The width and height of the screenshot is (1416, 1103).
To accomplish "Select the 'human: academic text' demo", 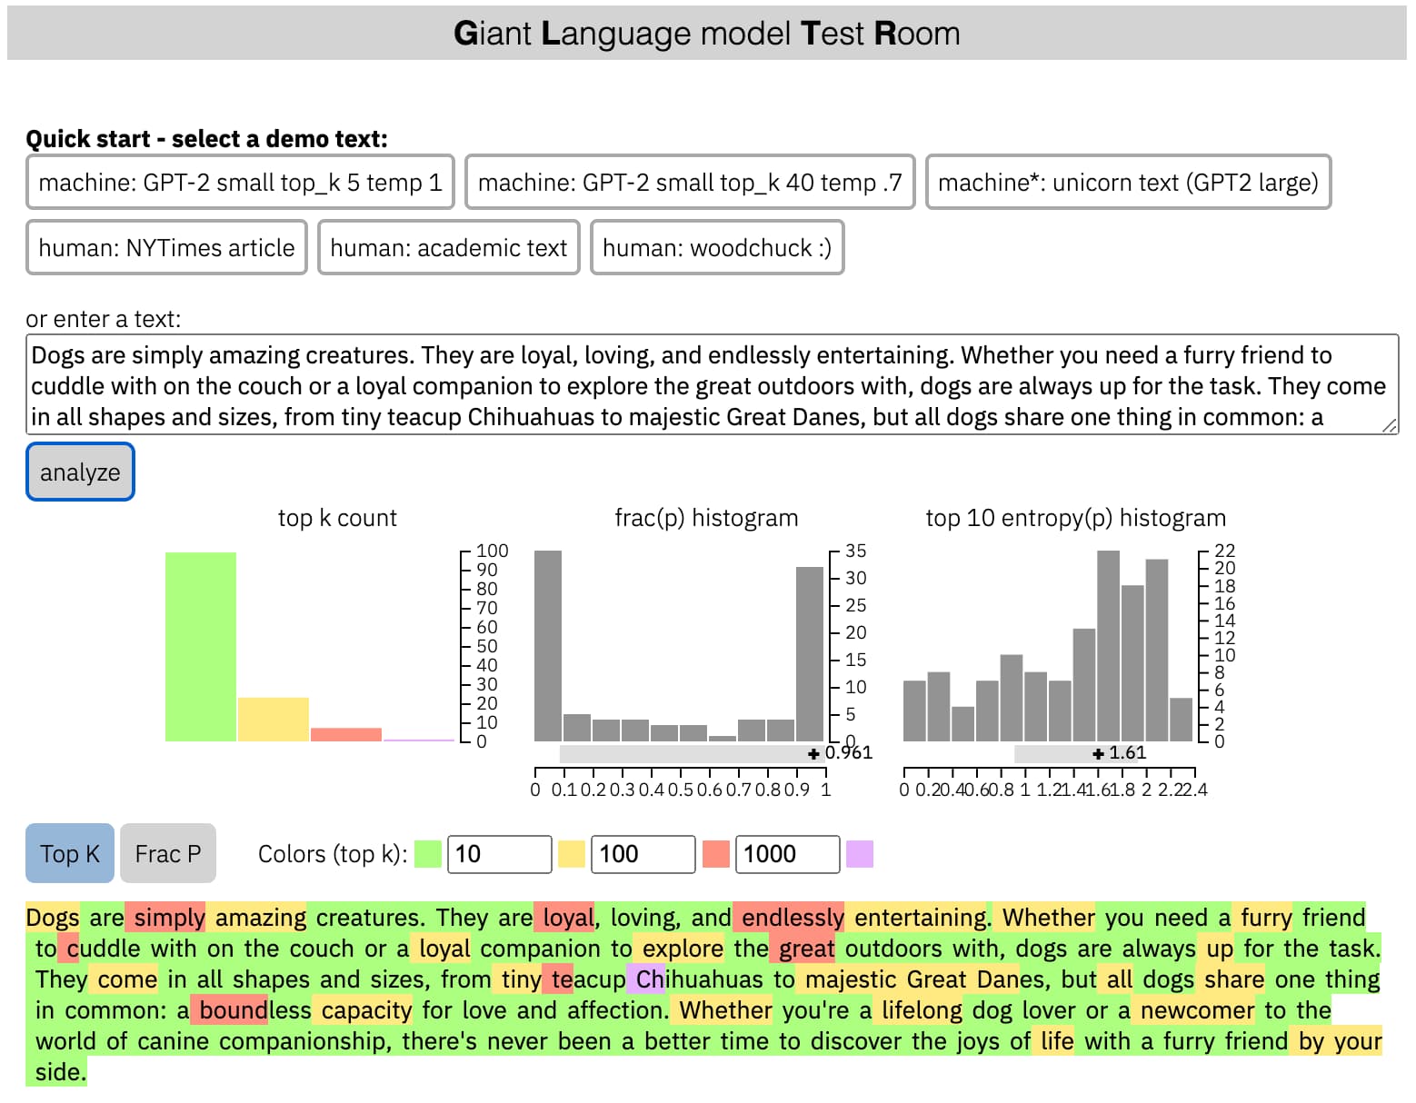I will pyautogui.click(x=448, y=247).
